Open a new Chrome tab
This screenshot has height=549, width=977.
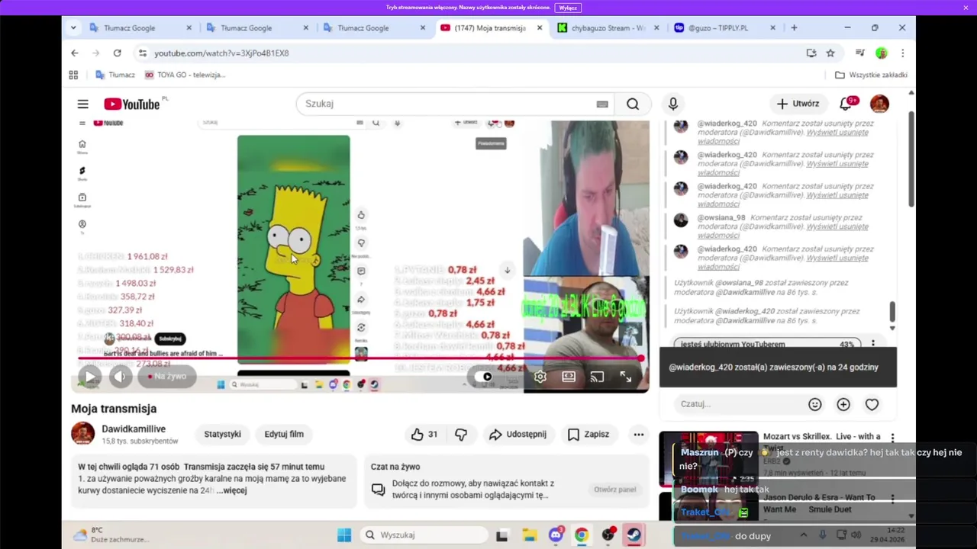point(794,27)
